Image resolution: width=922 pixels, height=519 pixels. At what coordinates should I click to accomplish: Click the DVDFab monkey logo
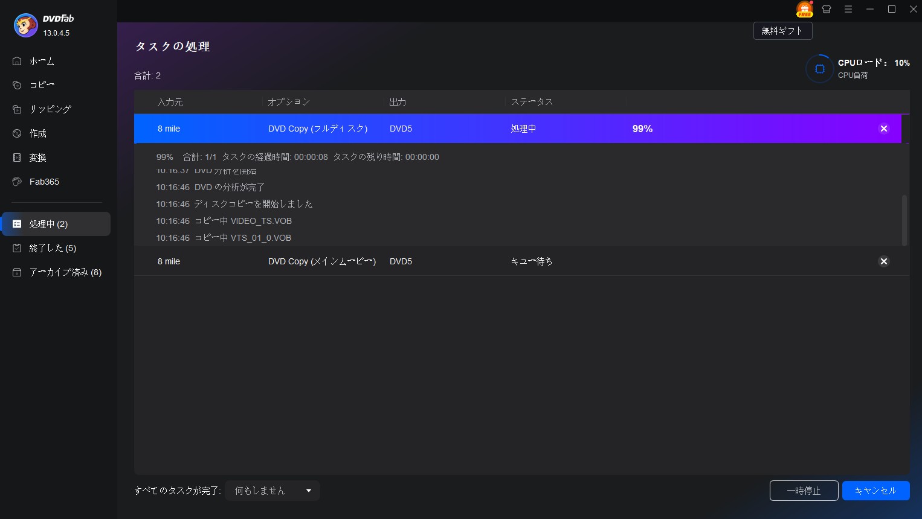pyautogui.click(x=25, y=25)
